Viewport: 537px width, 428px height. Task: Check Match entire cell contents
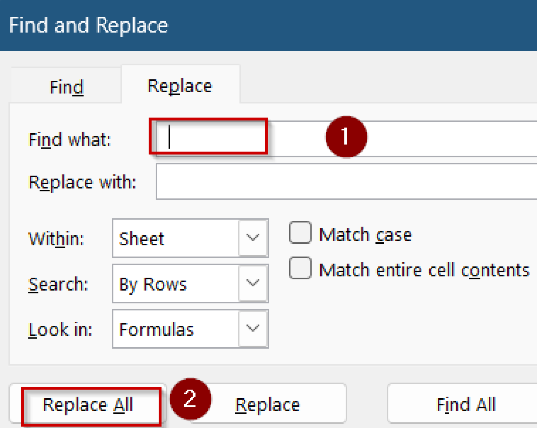pos(300,269)
